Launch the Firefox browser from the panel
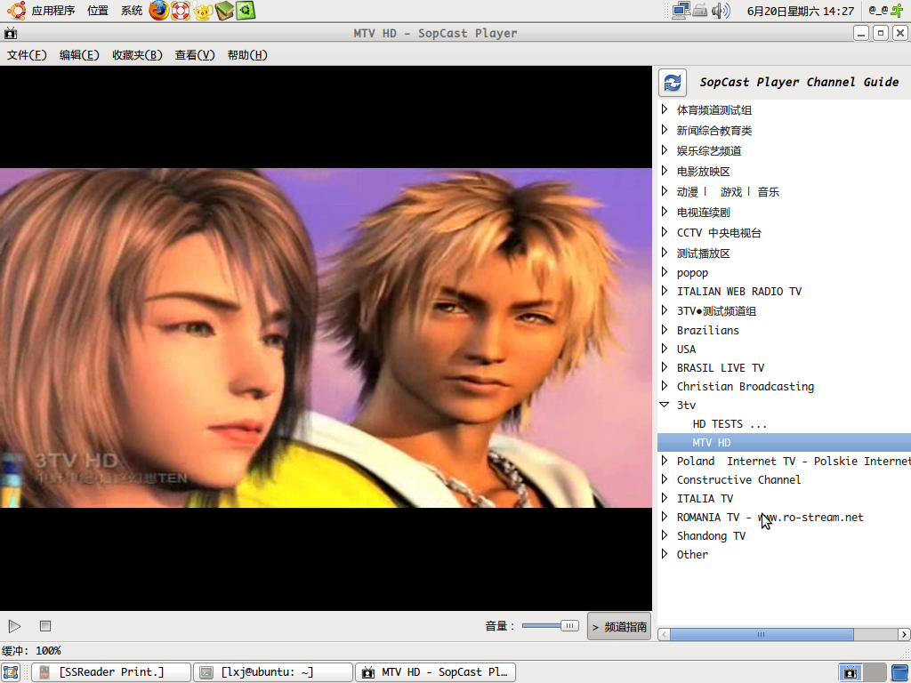 pyautogui.click(x=158, y=11)
